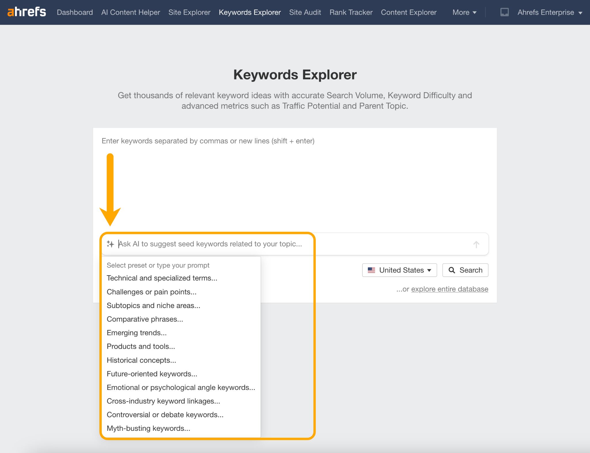Click the AI sparkle icon
This screenshot has width=590, height=453.
pyautogui.click(x=110, y=244)
